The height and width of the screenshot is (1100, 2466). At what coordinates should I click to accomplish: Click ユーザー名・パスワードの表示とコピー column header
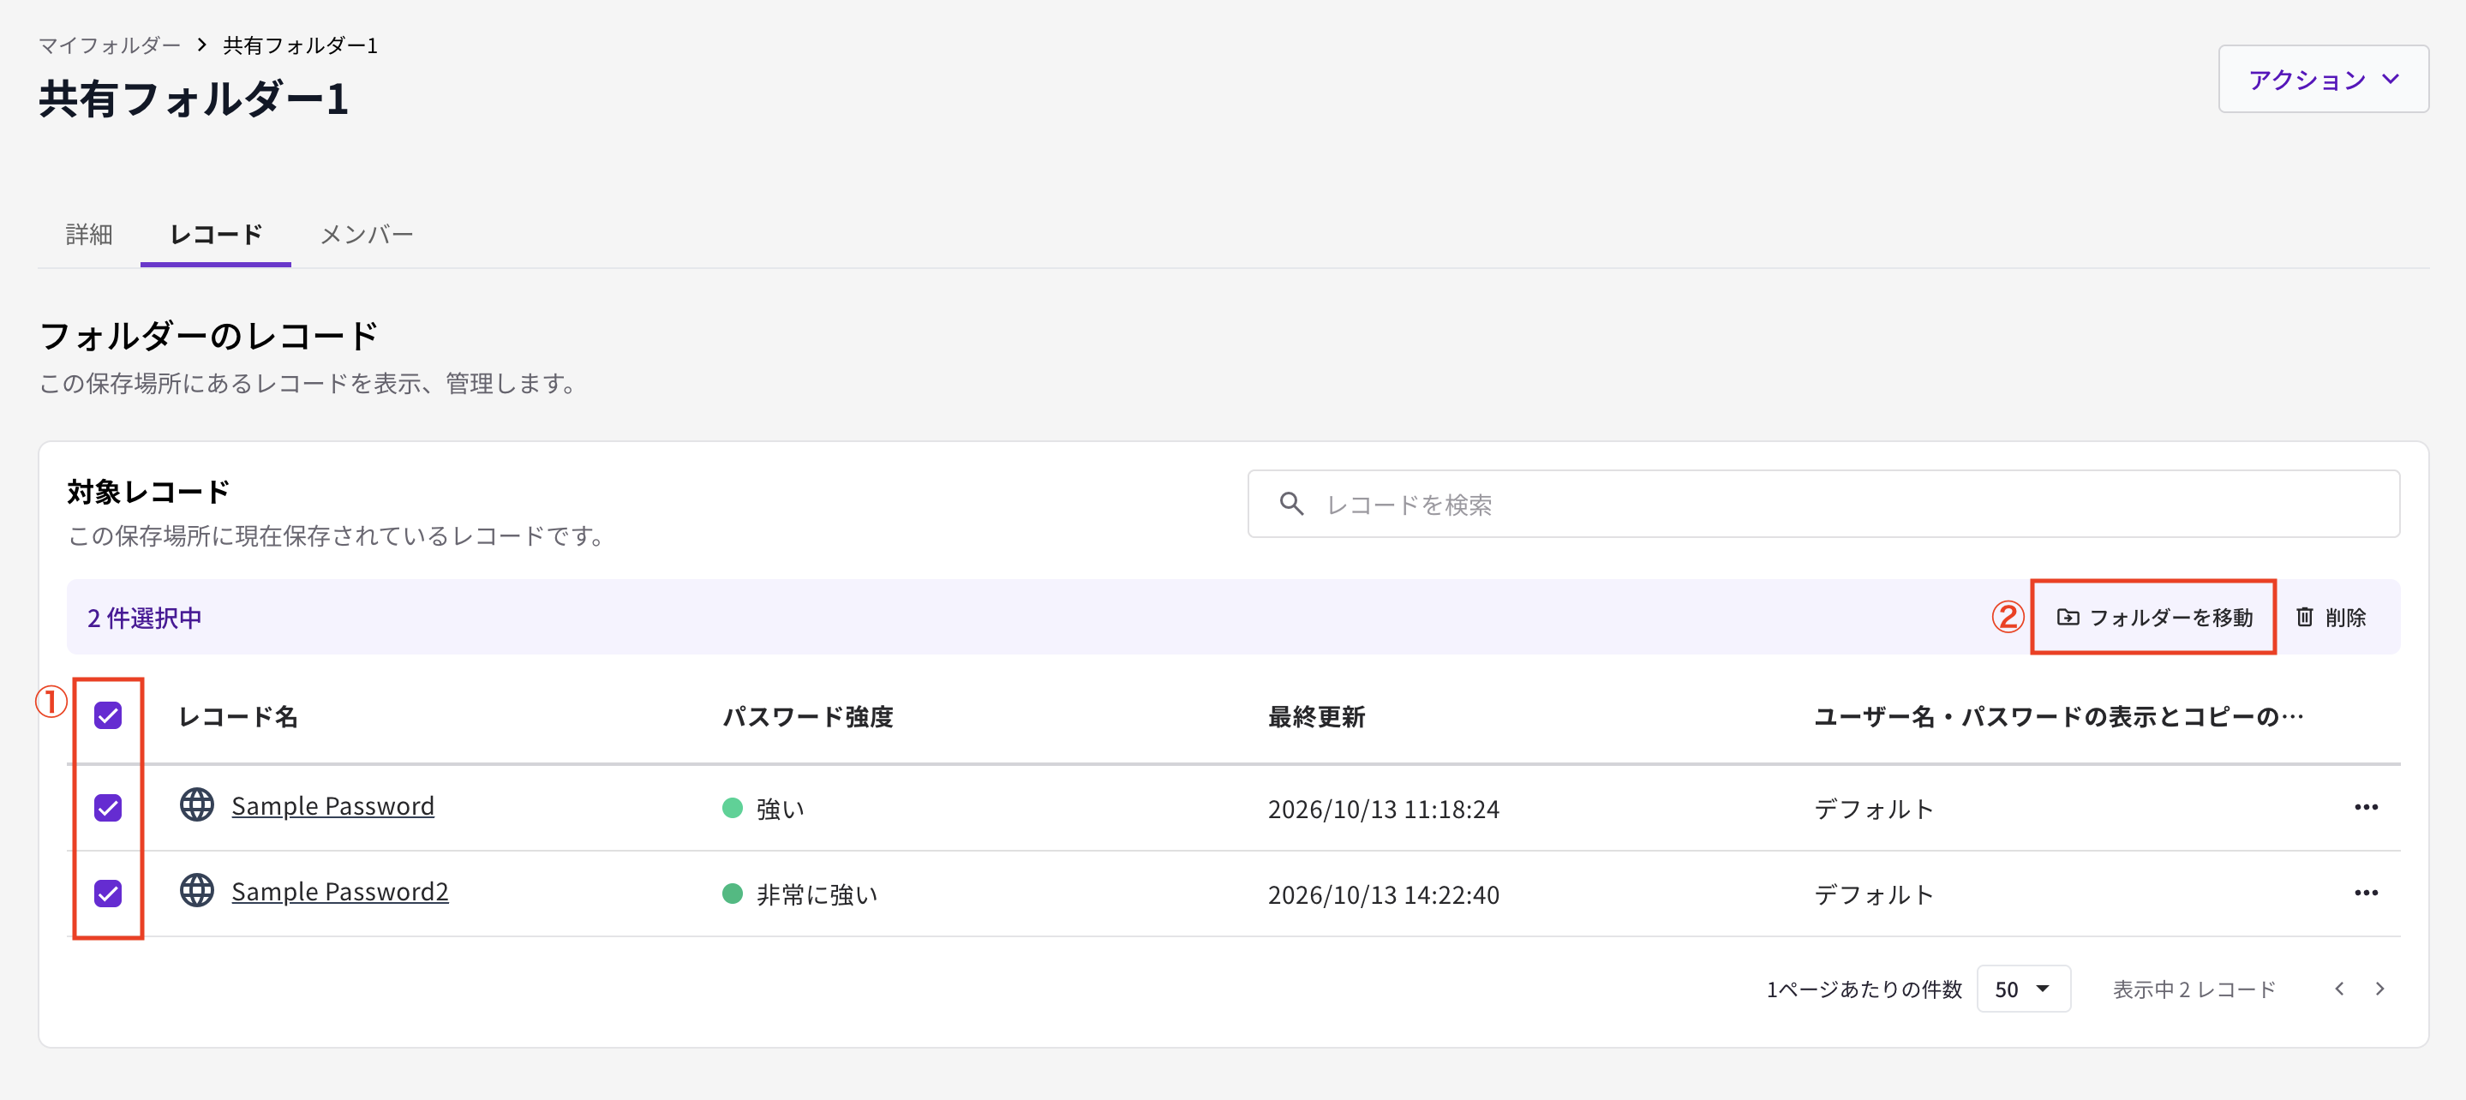[2058, 716]
